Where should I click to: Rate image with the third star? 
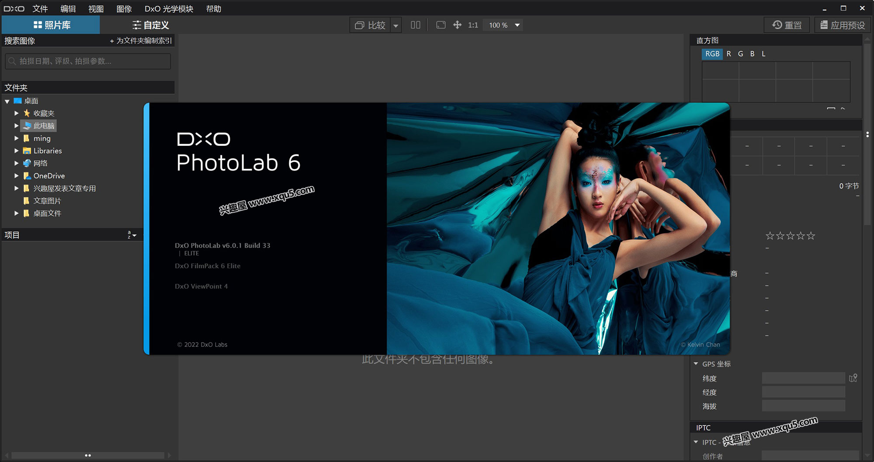(791, 236)
